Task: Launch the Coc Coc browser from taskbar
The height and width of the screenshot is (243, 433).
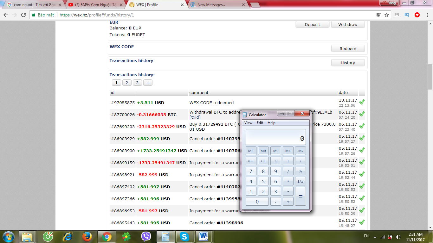Action: pos(48,236)
